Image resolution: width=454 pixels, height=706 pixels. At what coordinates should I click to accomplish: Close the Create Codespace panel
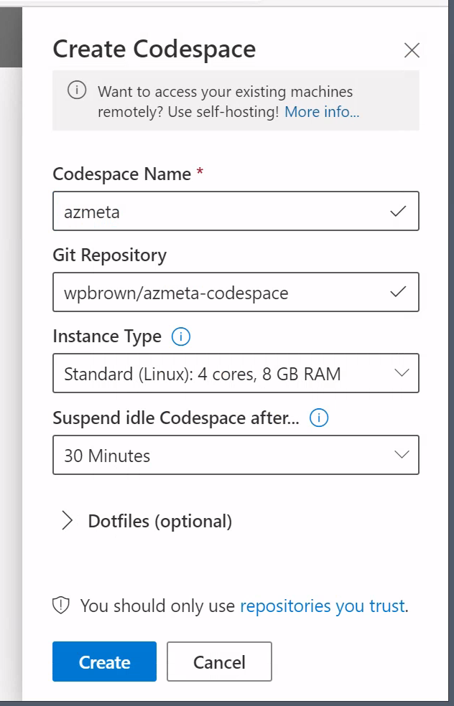(412, 50)
